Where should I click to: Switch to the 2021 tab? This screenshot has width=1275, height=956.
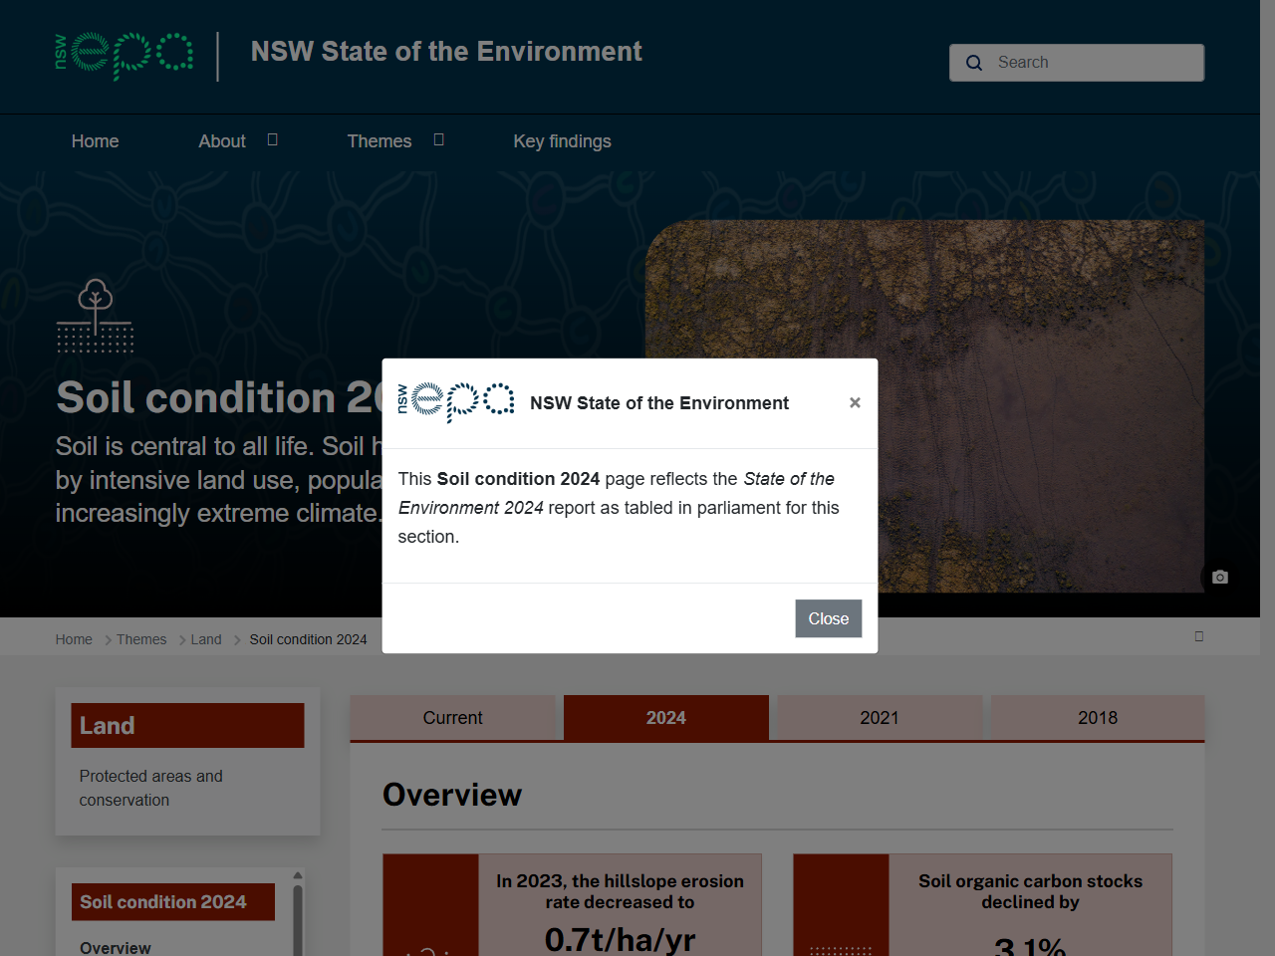(x=877, y=718)
